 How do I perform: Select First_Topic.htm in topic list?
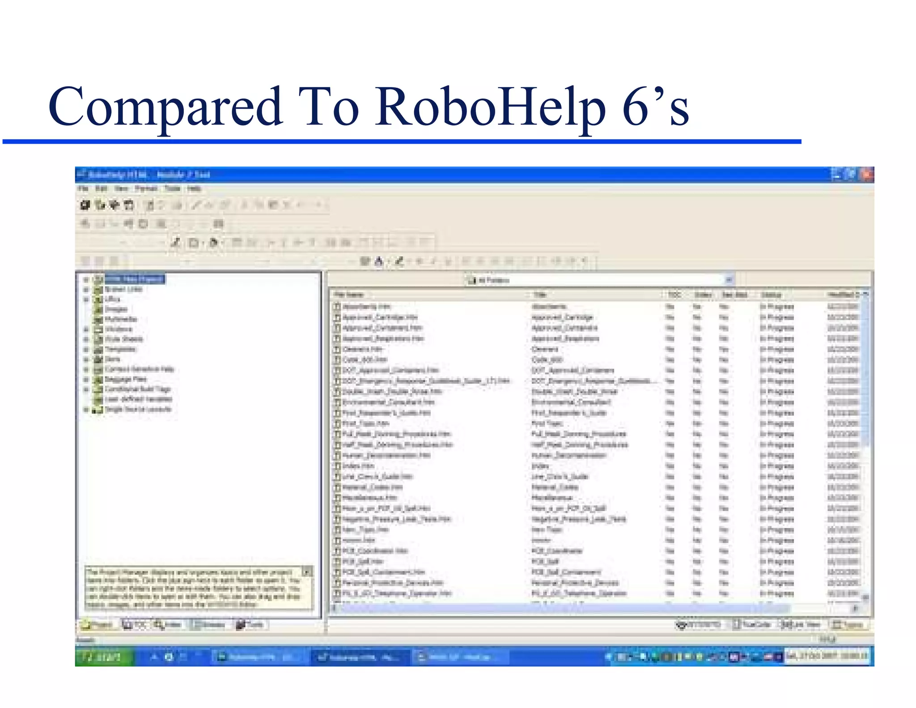[366, 423]
